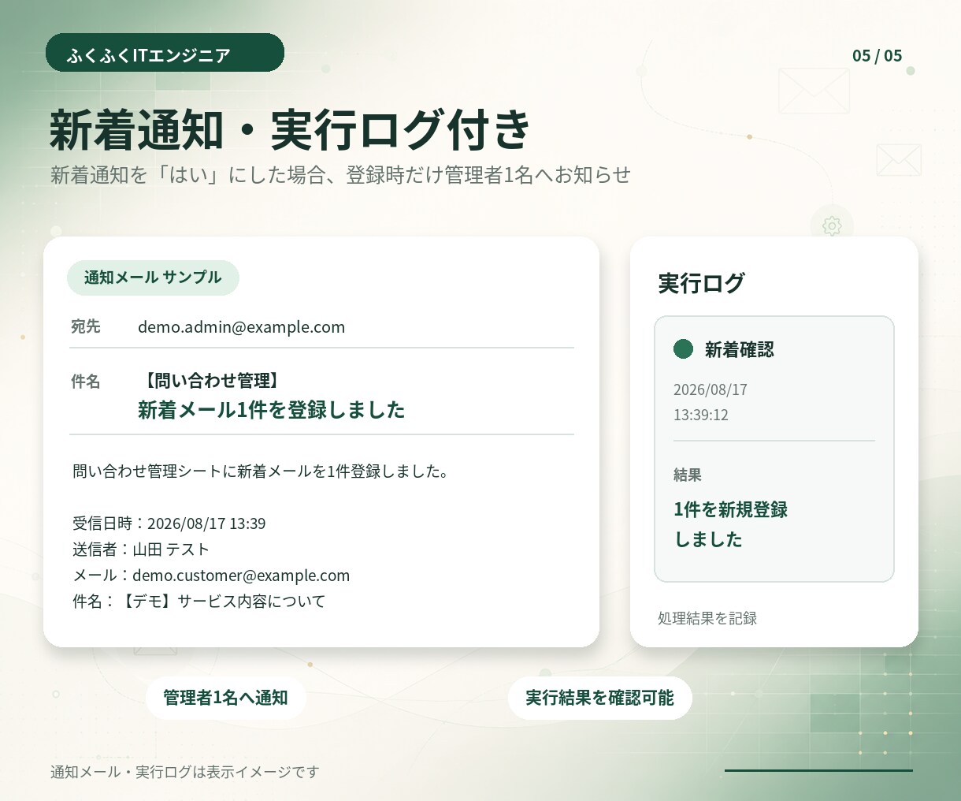Click the 宛先 field label

click(x=86, y=326)
